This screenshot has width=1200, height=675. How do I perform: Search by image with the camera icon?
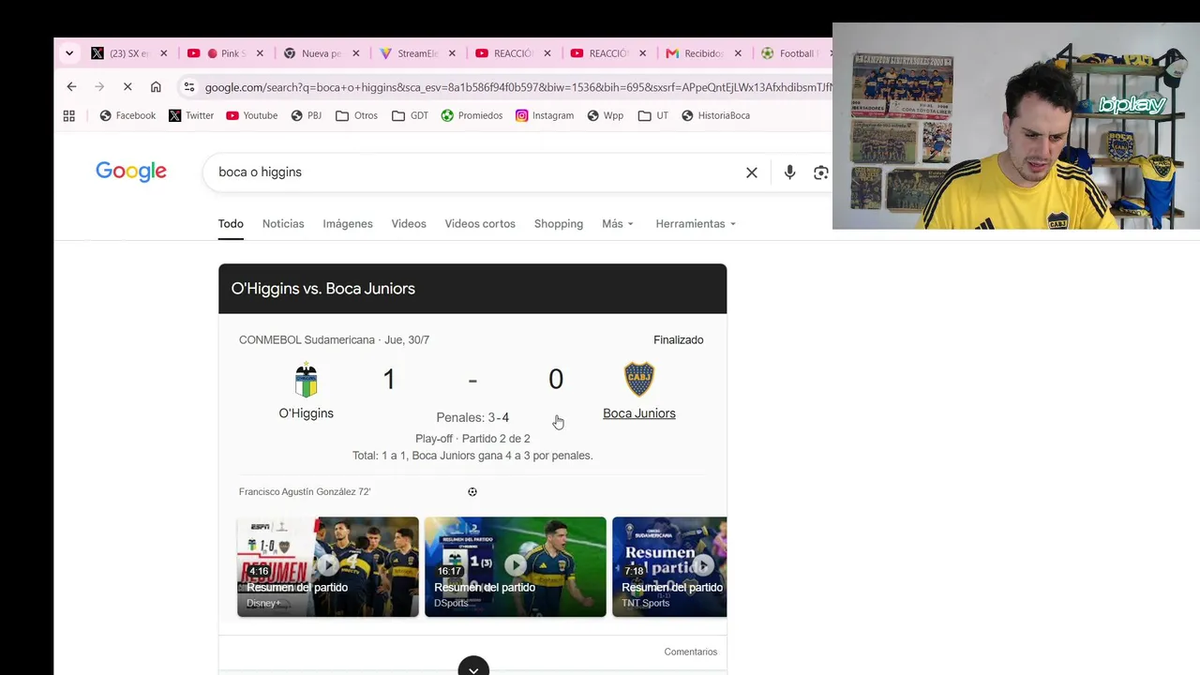[x=820, y=172]
